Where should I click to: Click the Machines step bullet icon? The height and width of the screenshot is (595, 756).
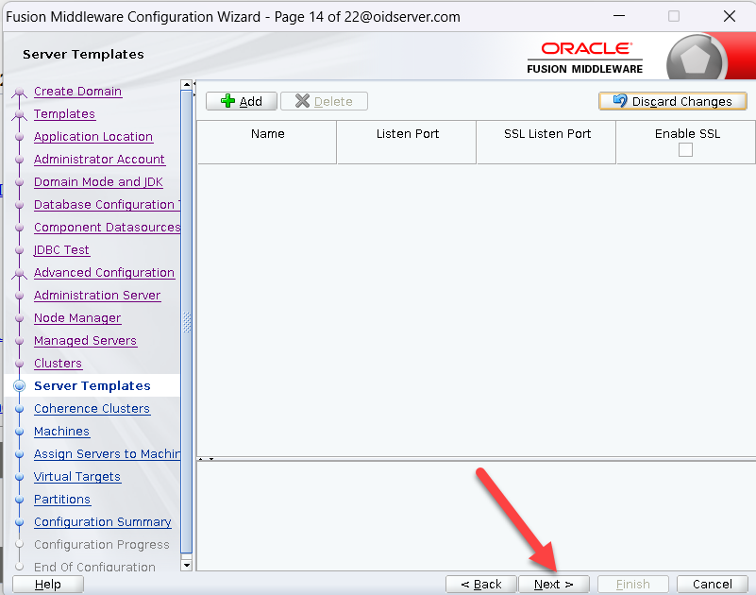19,432
